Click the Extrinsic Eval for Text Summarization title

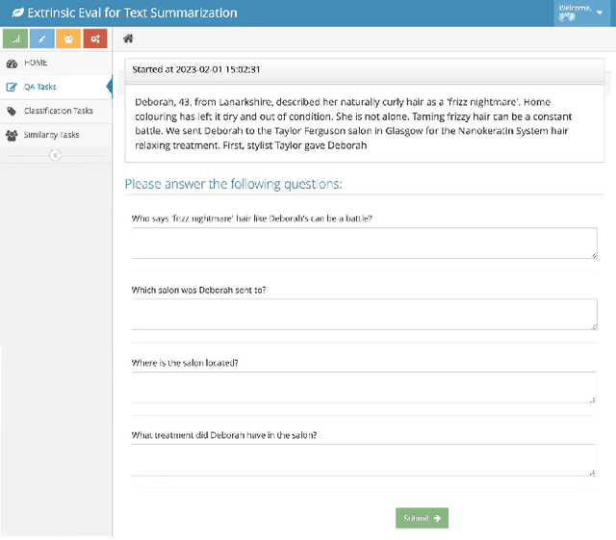click(x=131, y=13)
